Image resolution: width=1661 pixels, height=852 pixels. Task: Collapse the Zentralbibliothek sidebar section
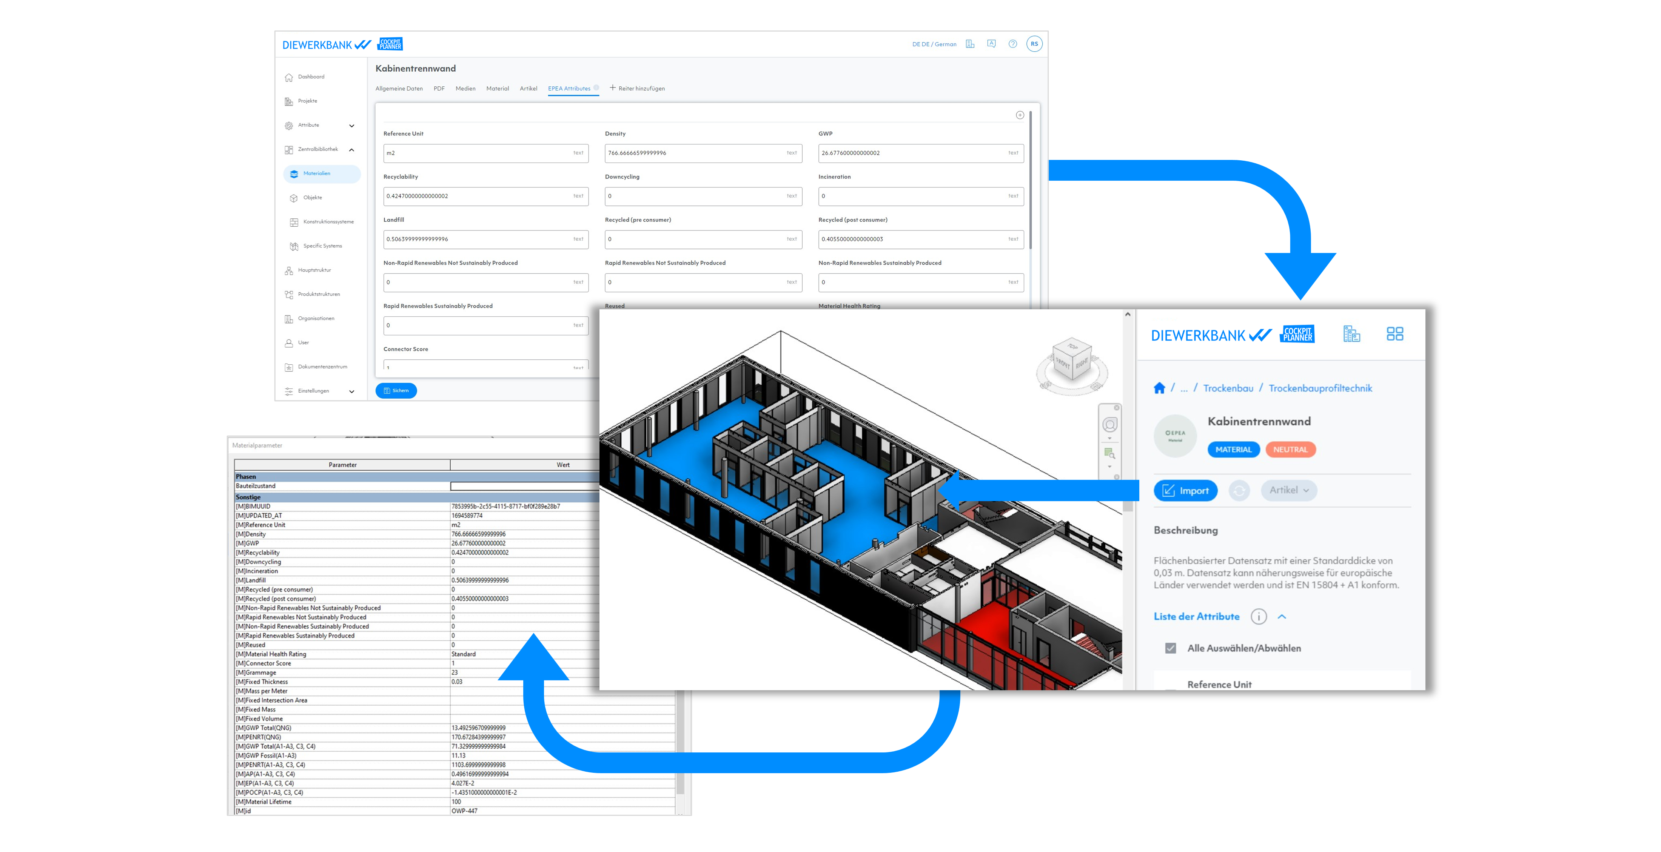point(351,149)
